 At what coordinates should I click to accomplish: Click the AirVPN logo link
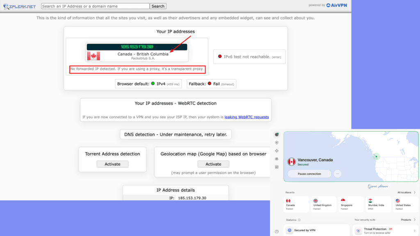click(337, 5)
